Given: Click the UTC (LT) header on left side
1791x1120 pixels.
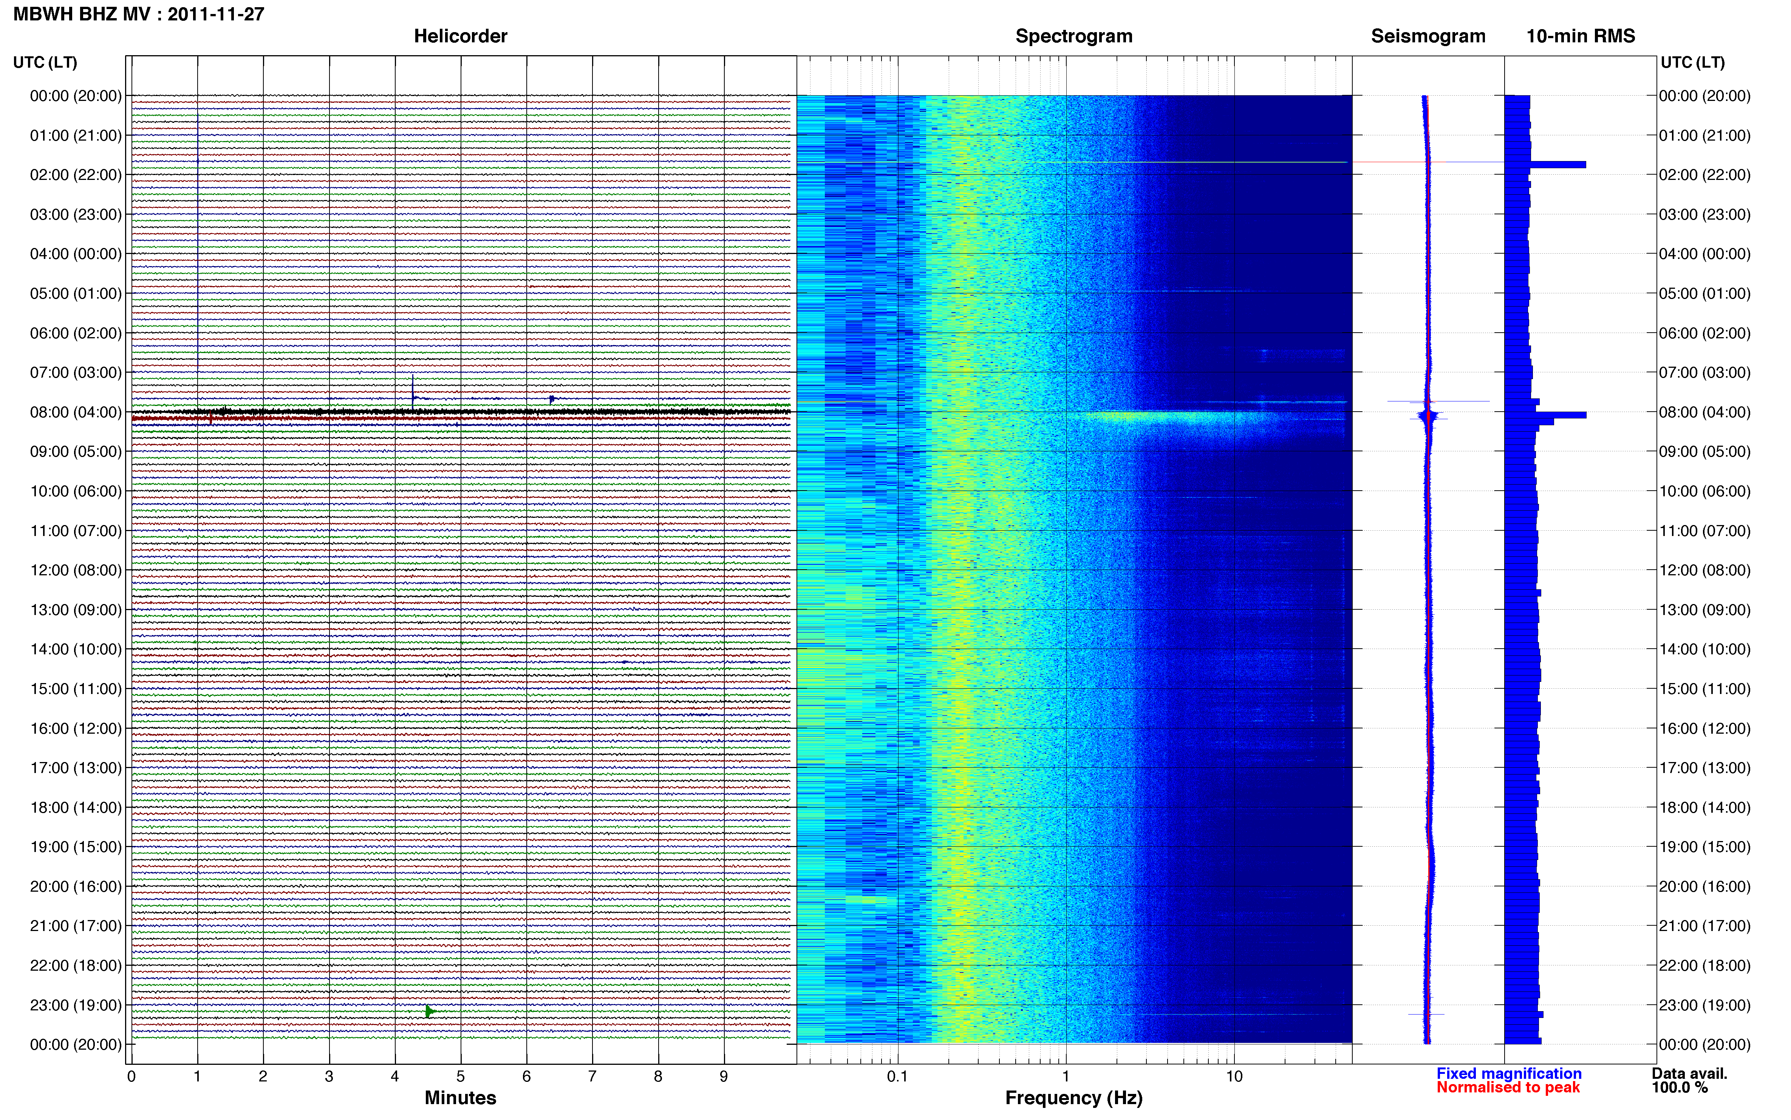Looking at the screenshot, I should click(45, 62).
